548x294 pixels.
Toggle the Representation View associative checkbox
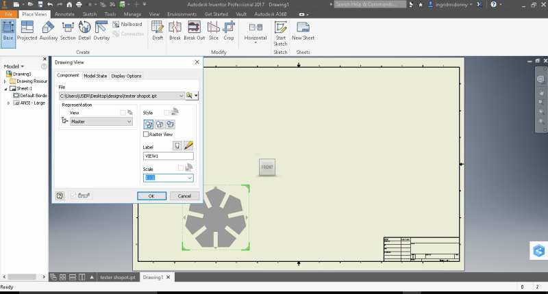point(123,113)
